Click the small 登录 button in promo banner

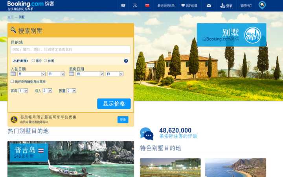click(123, 119)
